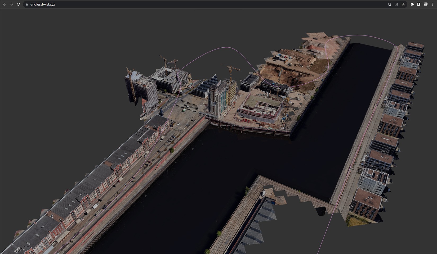Open the profile avatar menu

click(x=426, y=4)
